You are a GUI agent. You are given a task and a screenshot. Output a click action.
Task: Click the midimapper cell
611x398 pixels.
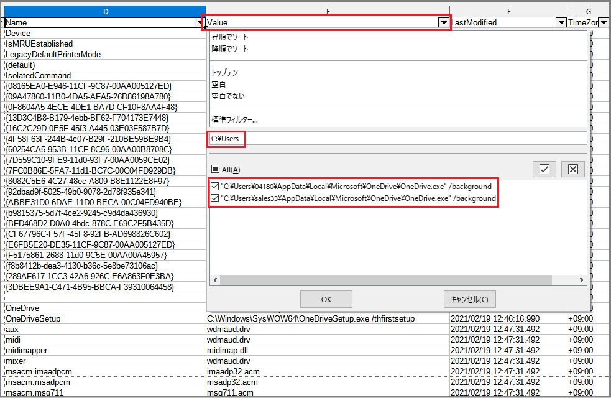pyautogui.click(x=105, y=351)
